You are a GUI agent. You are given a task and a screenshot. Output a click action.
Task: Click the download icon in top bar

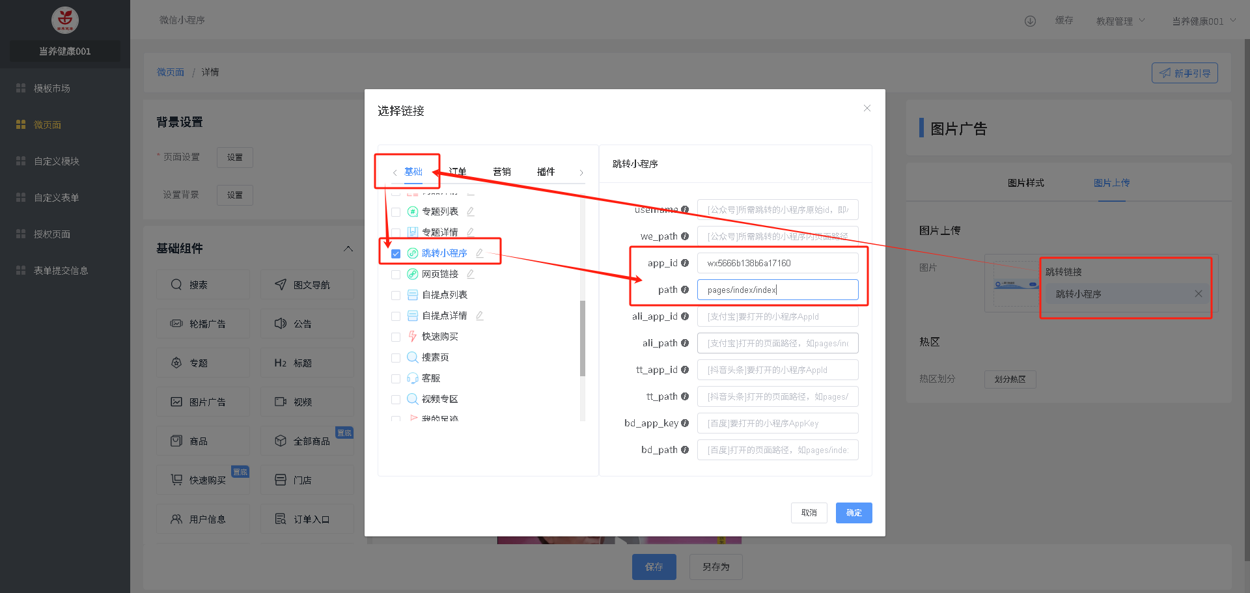(x=1030, y=21)
